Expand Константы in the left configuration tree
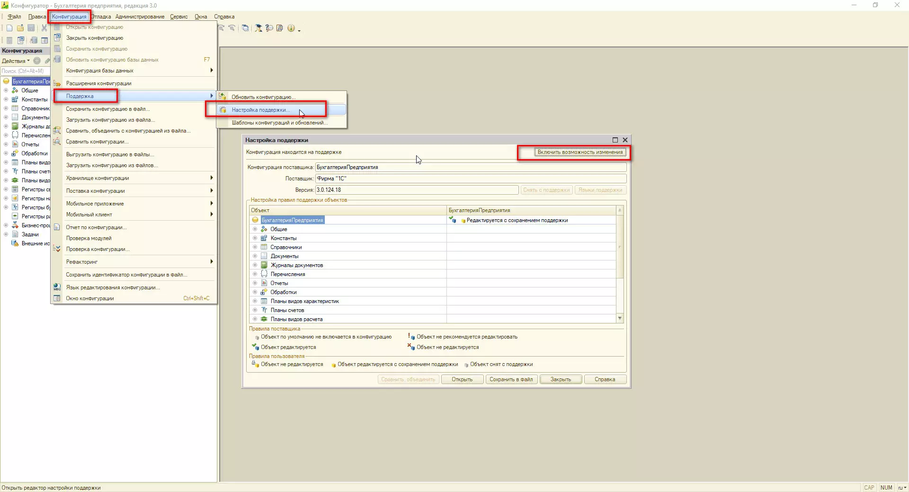Screen dimensions: 909x492 pyautogui.click(x=6, y=99)
